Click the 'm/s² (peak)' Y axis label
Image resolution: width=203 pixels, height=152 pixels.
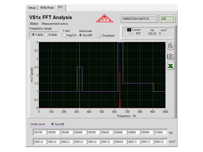coord(32,75)
